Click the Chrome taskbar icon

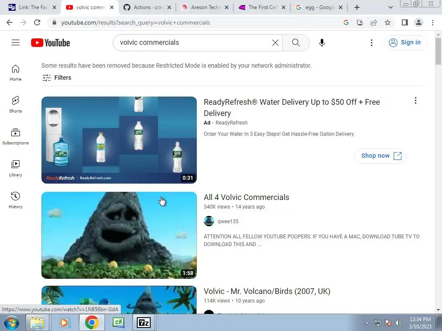[92, 322]
